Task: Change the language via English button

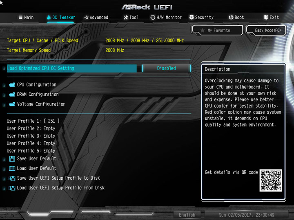Action: pyautogui.click(x=187, y=215)
